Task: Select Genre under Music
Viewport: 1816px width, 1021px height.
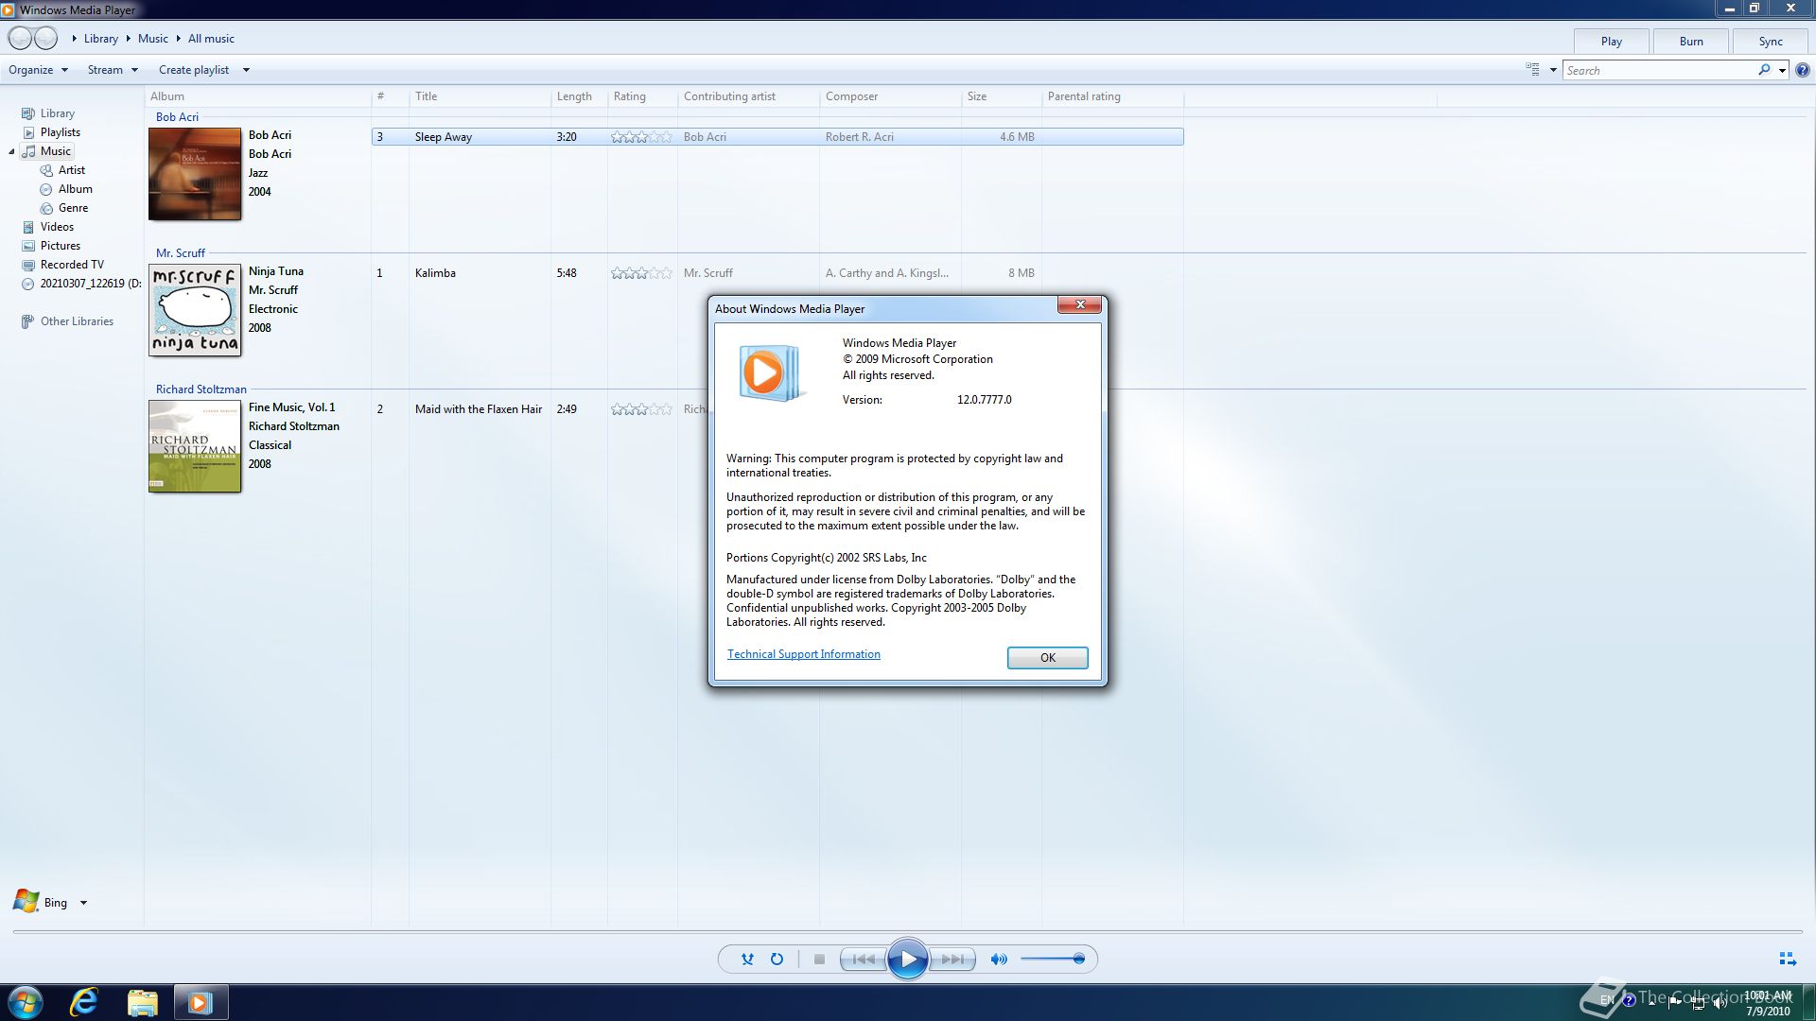Action: 73,208
